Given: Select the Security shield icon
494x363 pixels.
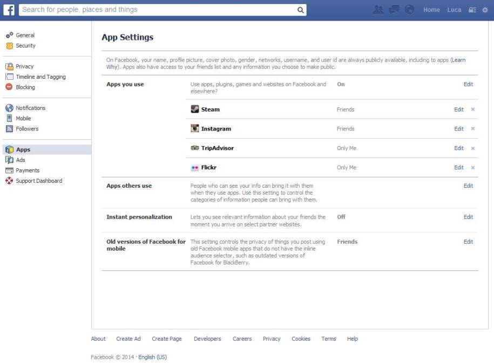Looking at the screenshot, I should click(x=9, y=45).
